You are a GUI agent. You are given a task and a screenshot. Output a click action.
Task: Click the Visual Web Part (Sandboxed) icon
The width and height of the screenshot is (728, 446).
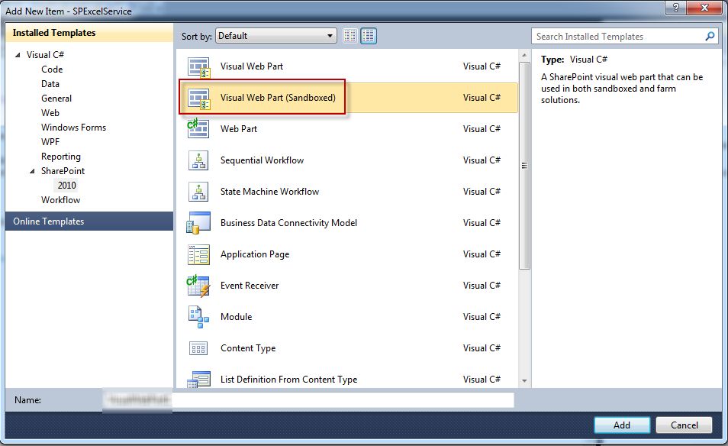click(198, 99)
